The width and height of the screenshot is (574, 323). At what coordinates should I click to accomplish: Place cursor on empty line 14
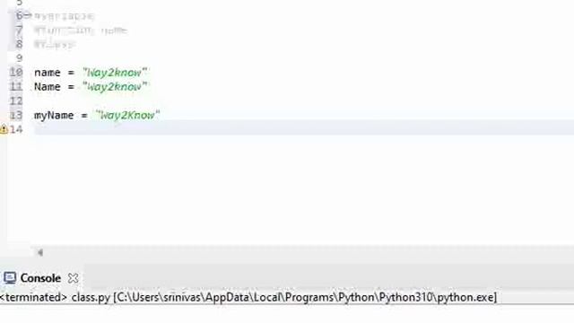tap(304, 129)
